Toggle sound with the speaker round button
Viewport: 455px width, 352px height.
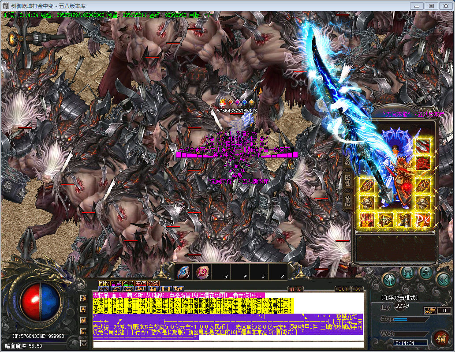click(x=443, y=280)
